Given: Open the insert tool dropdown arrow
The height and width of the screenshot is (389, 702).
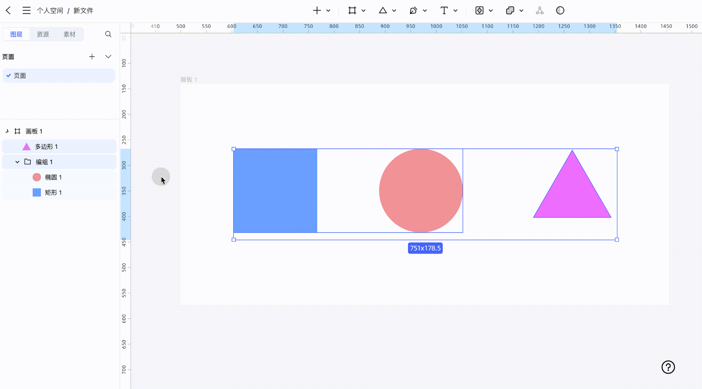Looking at the screenshot, I should pyautogui.click(x=328, y=11).
